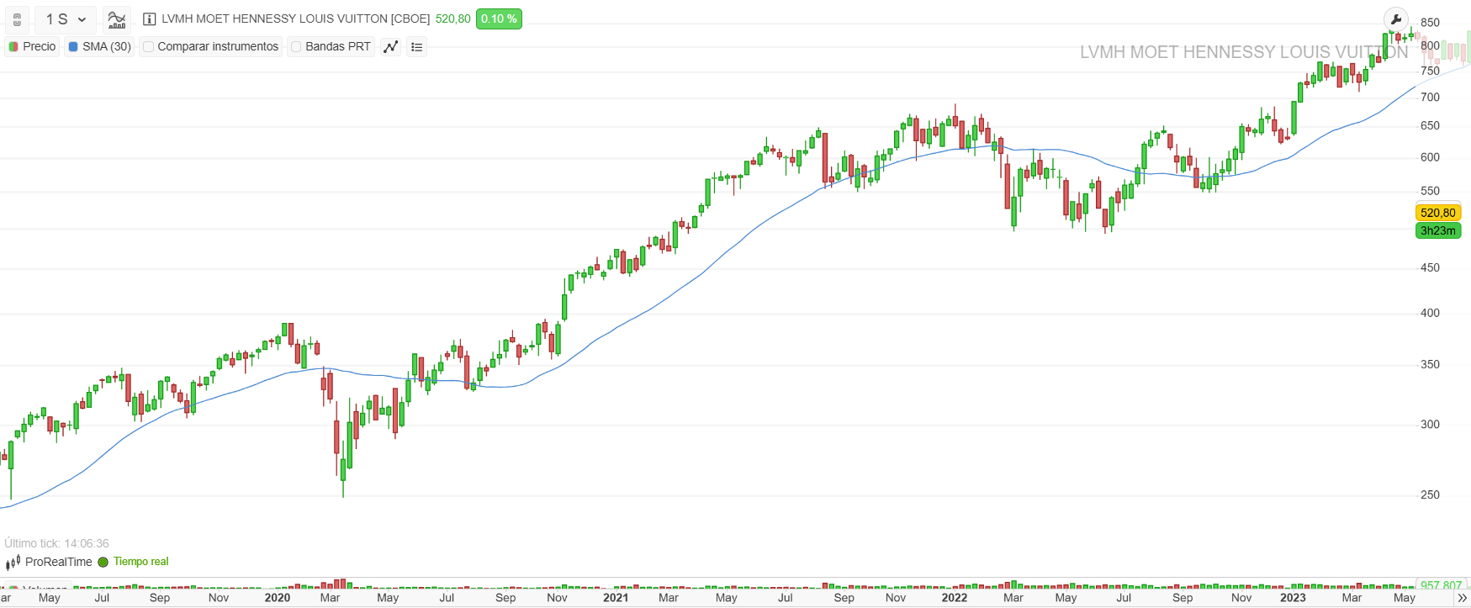This screenshot has height=608, width=1471.
Task: Click the 2020 marker on time axis
Action: pyautogui.click(x=278, y=598)
